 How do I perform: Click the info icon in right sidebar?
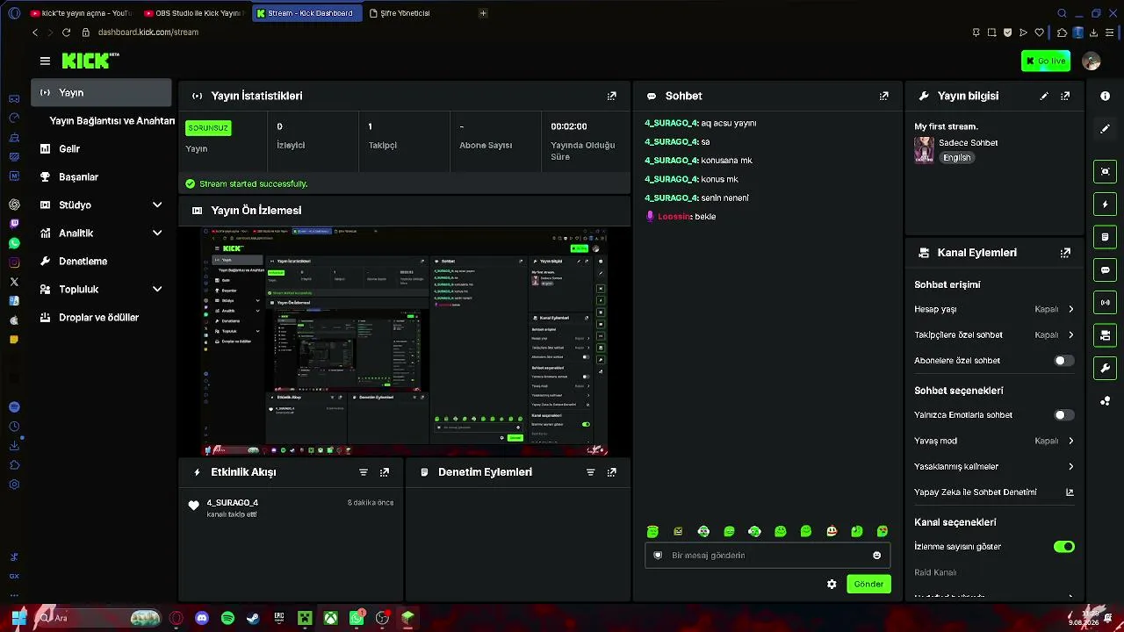coord(1106,97)
